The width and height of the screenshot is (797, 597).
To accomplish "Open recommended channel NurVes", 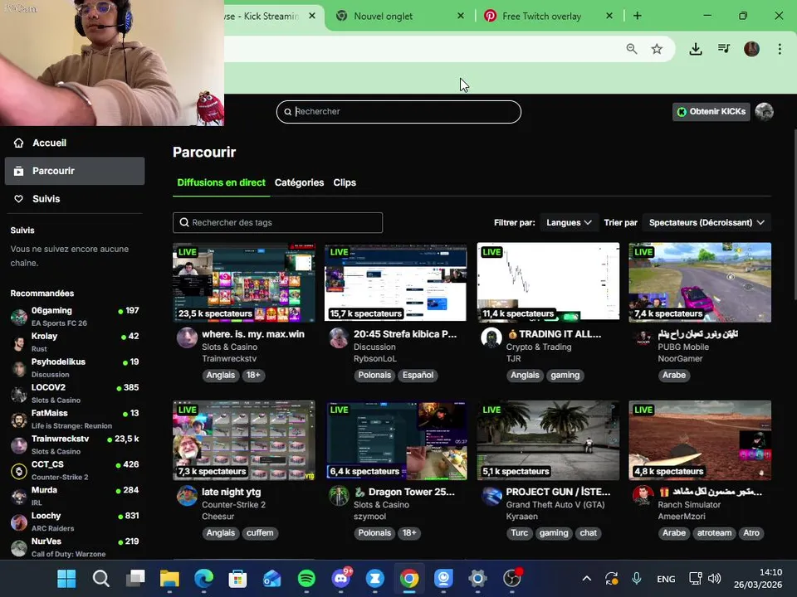I will click(75, 547).
